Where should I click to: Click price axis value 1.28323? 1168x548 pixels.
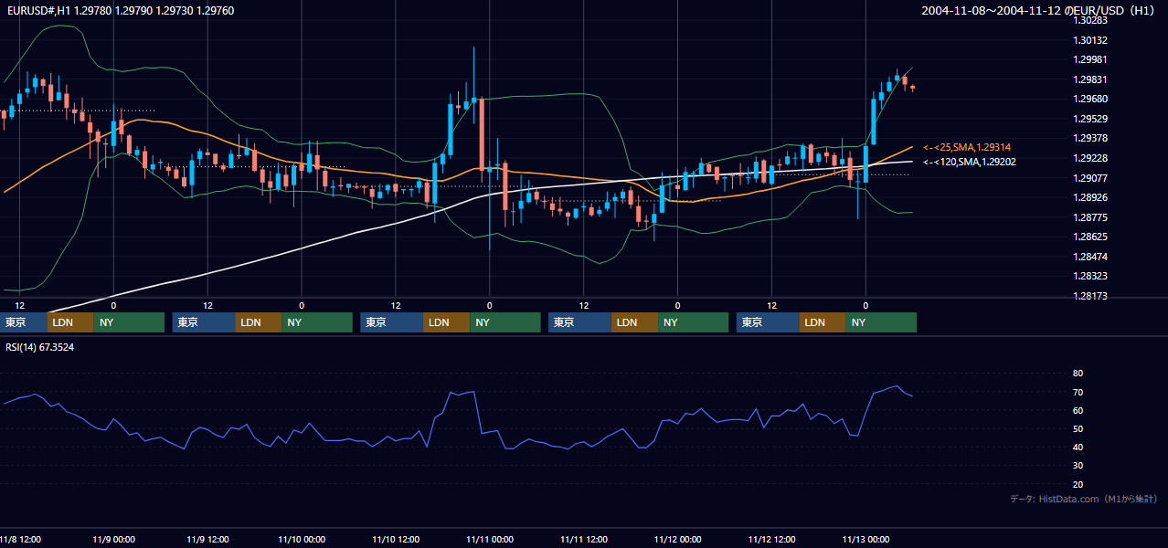[x=1090, y=276]
